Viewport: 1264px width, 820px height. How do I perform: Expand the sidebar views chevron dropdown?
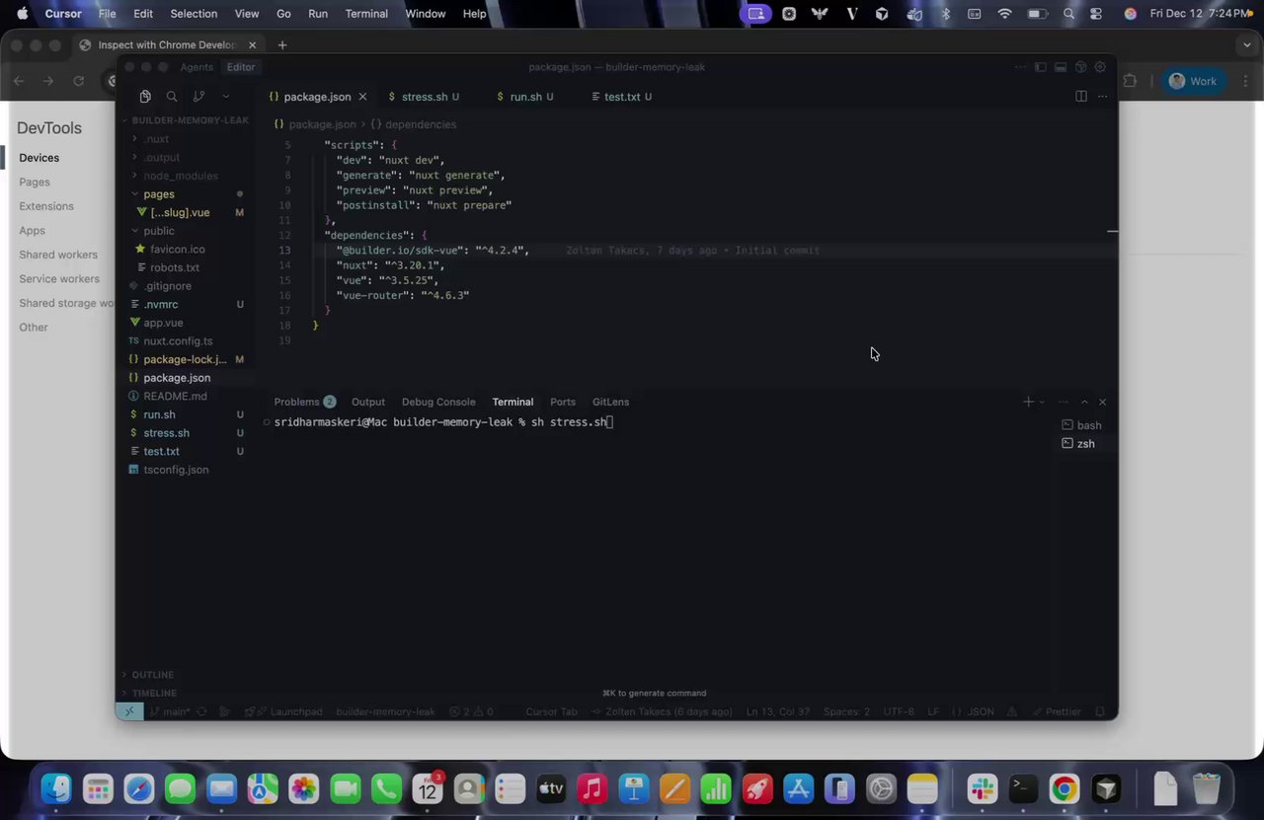tap(226, 97)
